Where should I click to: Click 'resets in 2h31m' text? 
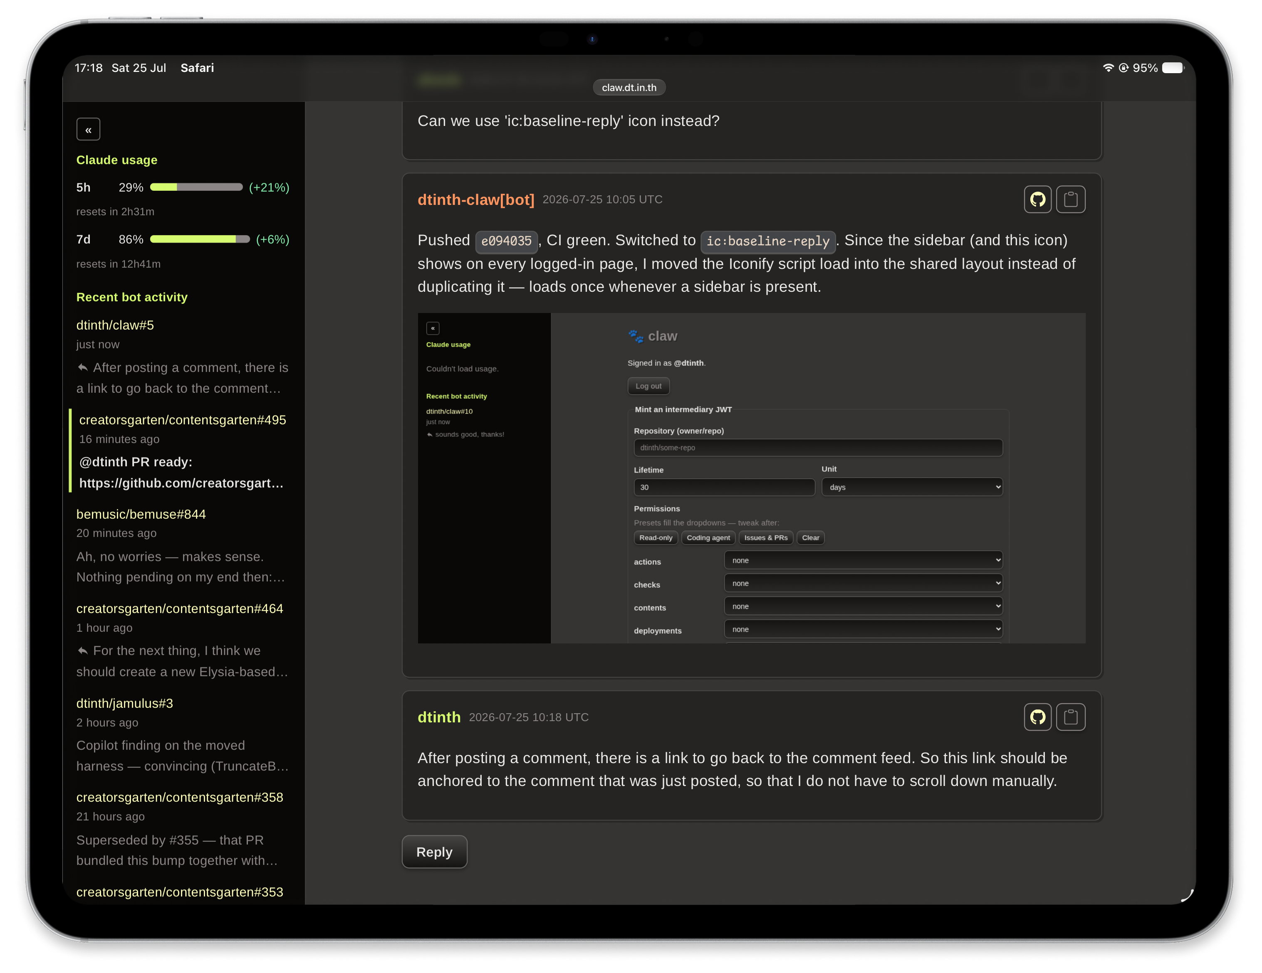click(115, 212)
